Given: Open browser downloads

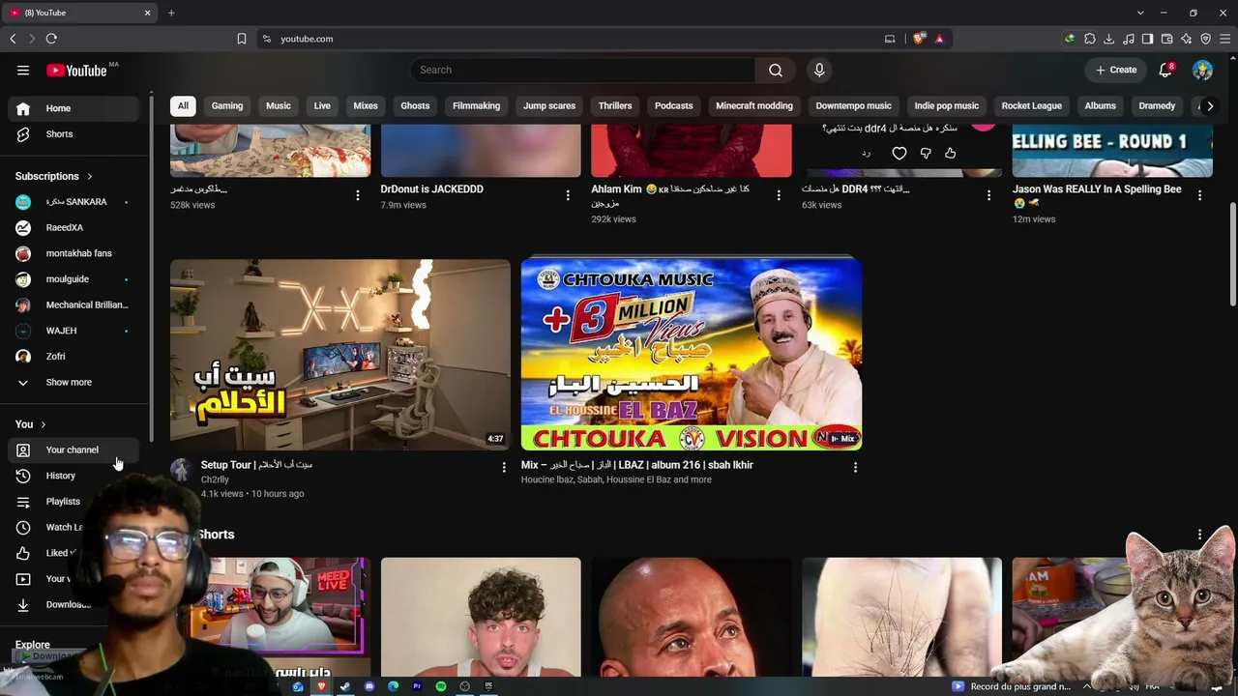Looking at the screenshot, I should pos(1109,39).
